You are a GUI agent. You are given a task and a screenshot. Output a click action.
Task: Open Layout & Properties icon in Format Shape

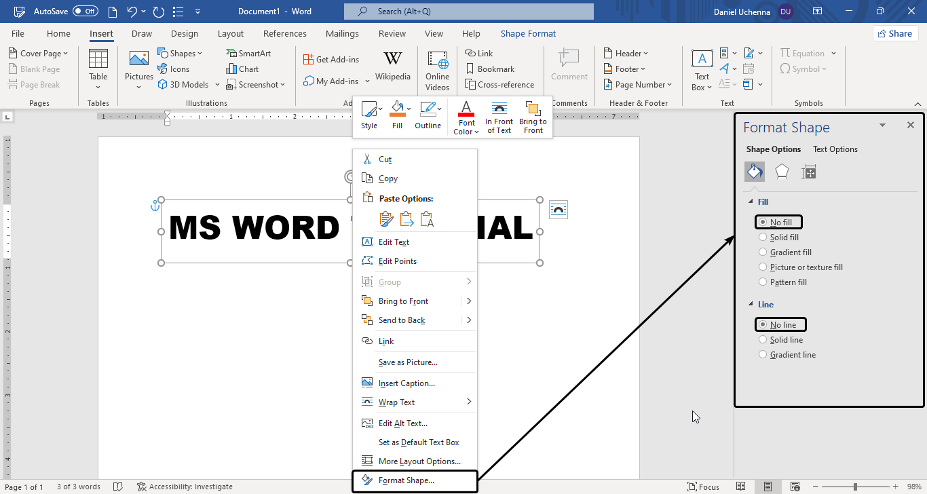click(808, 172)
